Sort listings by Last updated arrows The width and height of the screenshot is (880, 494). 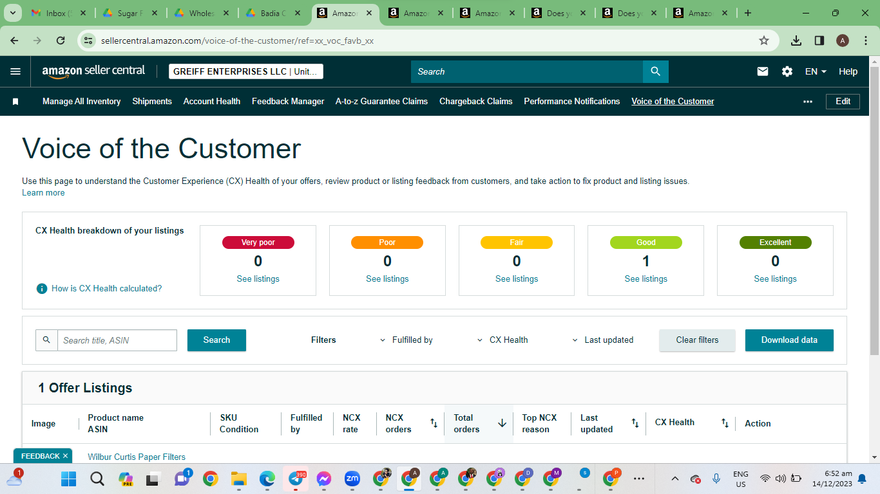[x=635, y=423]
